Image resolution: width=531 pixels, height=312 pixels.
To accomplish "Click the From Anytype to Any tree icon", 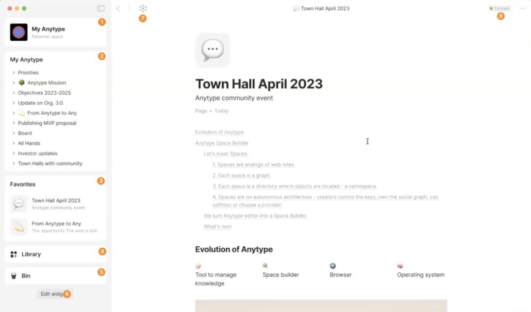I will pos(22,113).
